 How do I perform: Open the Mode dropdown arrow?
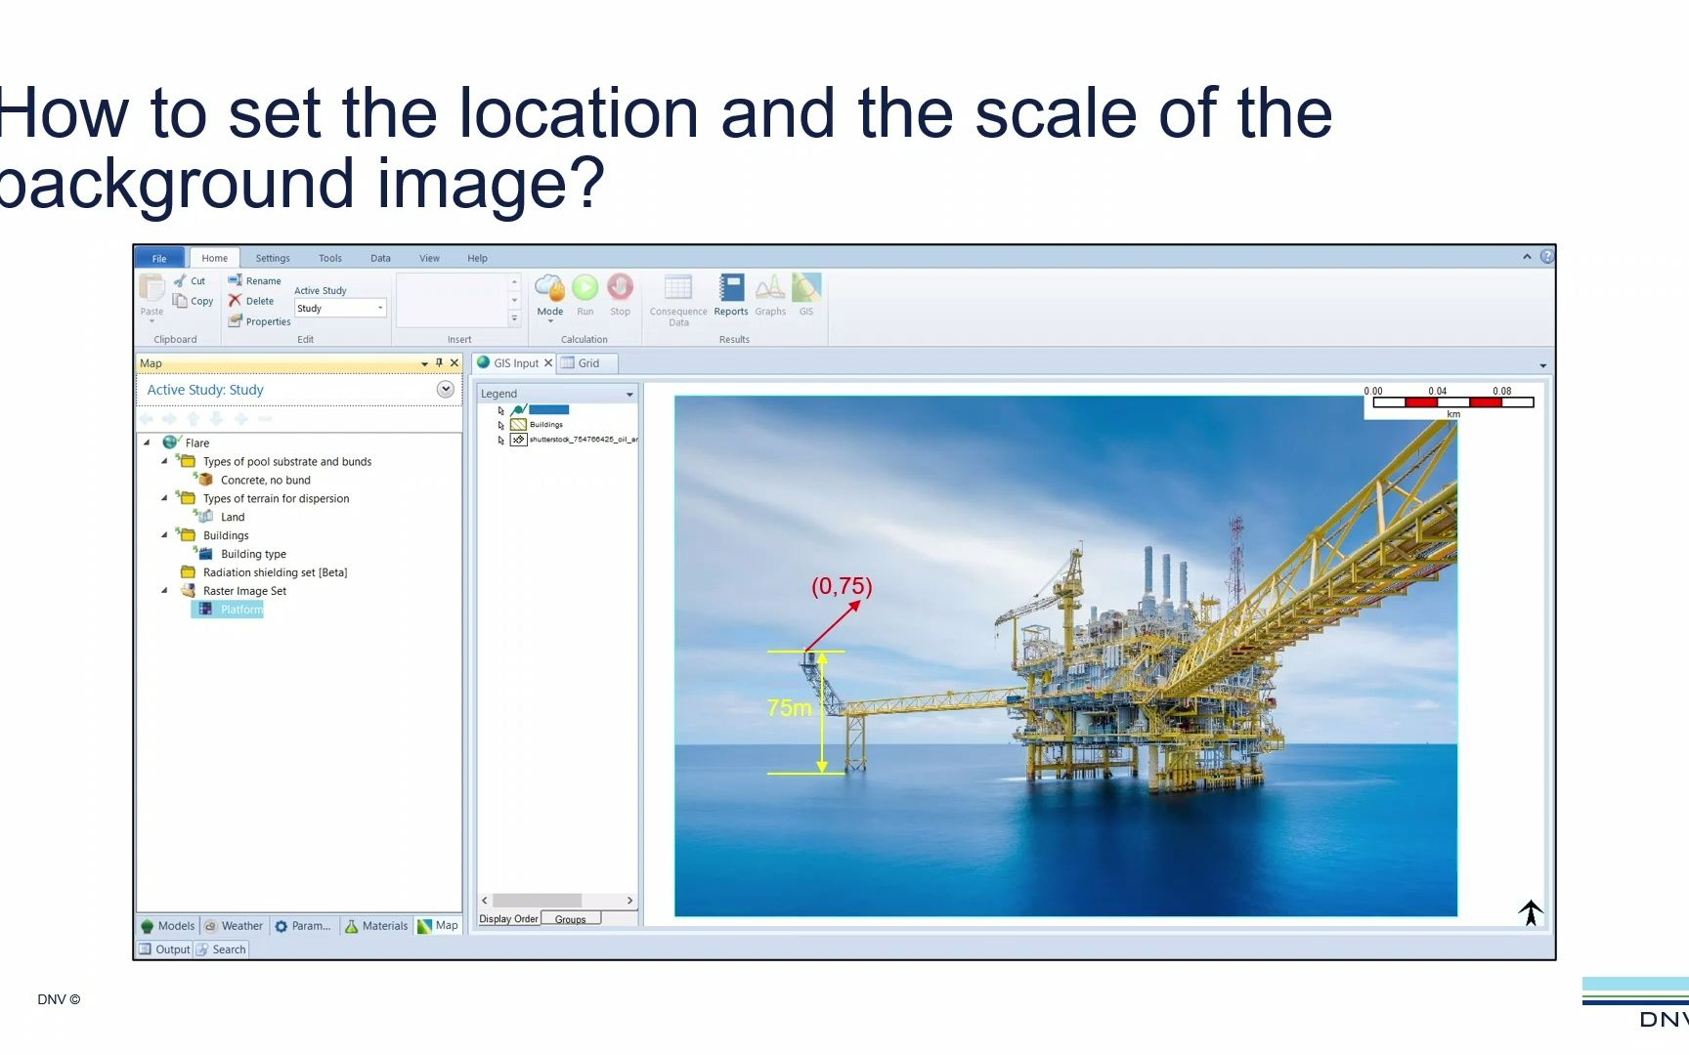[x=549, y=321]
